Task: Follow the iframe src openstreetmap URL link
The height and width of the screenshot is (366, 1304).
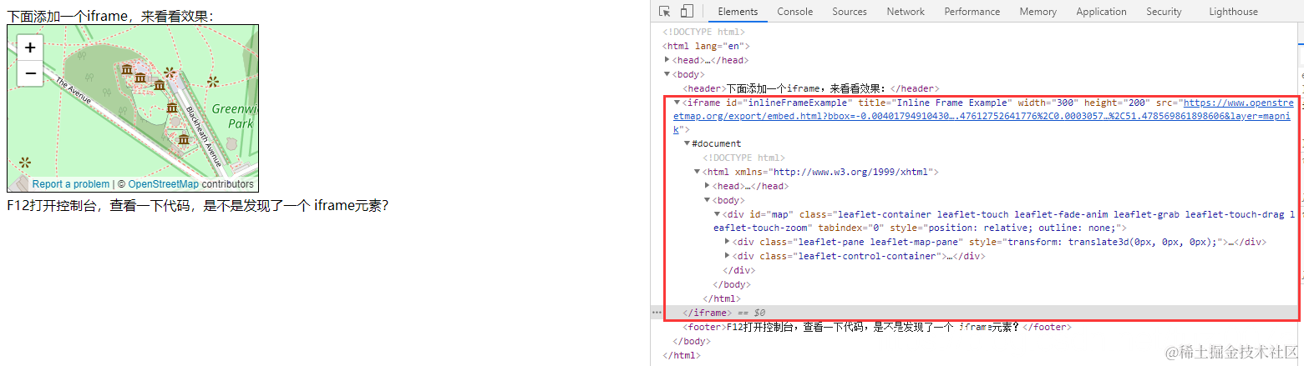Action: 984,116
